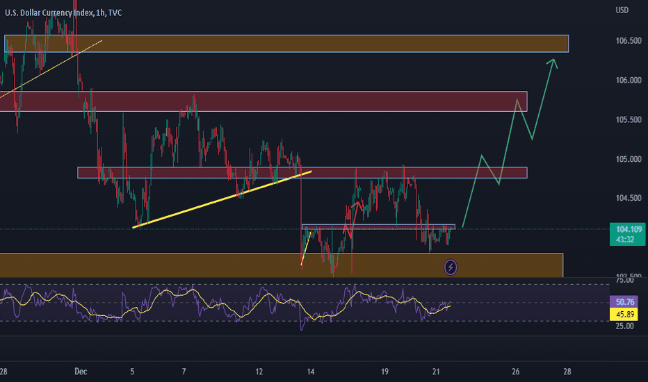Viewport: 648px width, 382px height.
Task: Click the 7 date label on time axis
Action: (x=184, y=372)
